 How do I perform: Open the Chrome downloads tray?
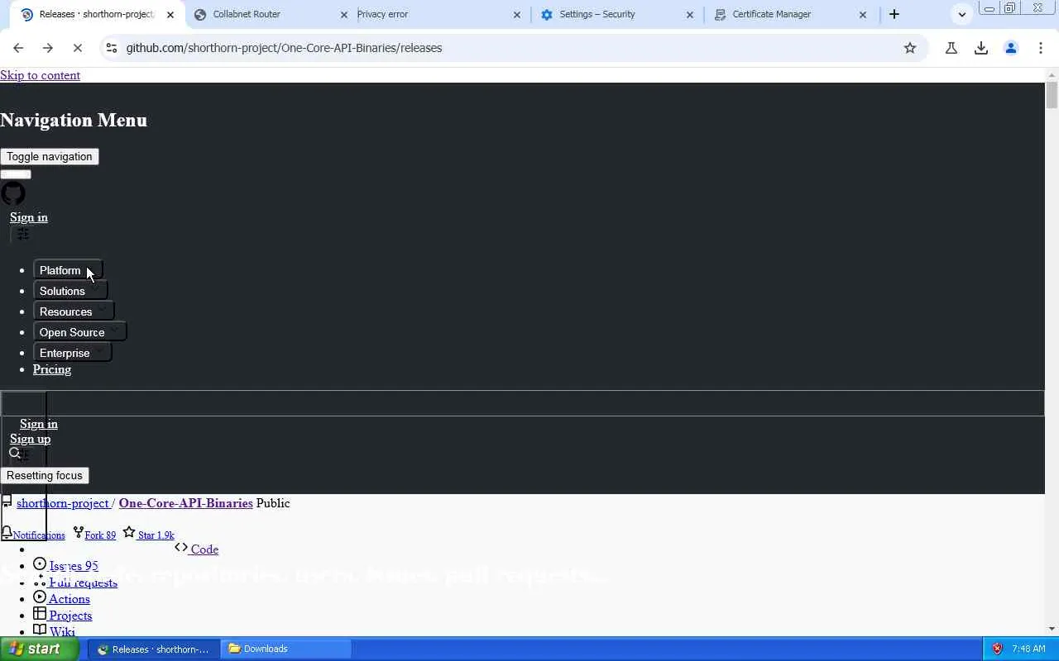click(x=981, y=48)
